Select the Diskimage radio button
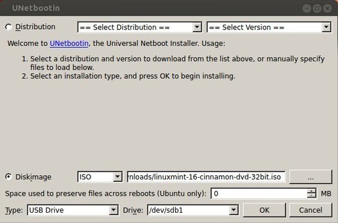The image size is (338, 223). [x=8, y=177]
